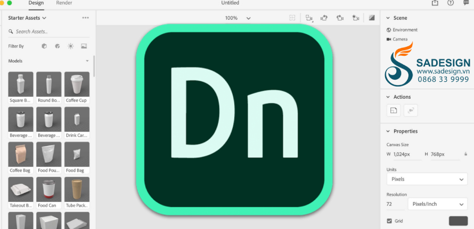This screenshot has width=474, height=229.
Task: Select the Round Bottle model thumbnail
Action: [x=48, y=84]
